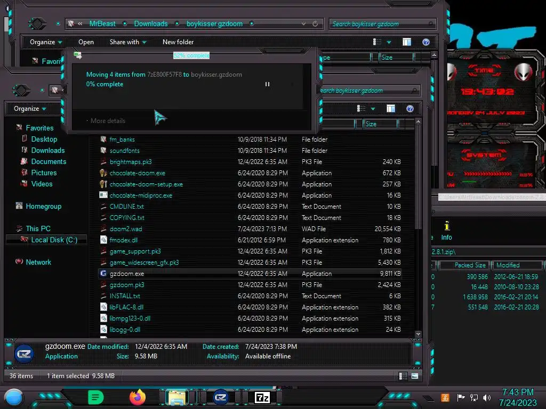
Task: Open File Explorer taskbar button
Action: 177,397
